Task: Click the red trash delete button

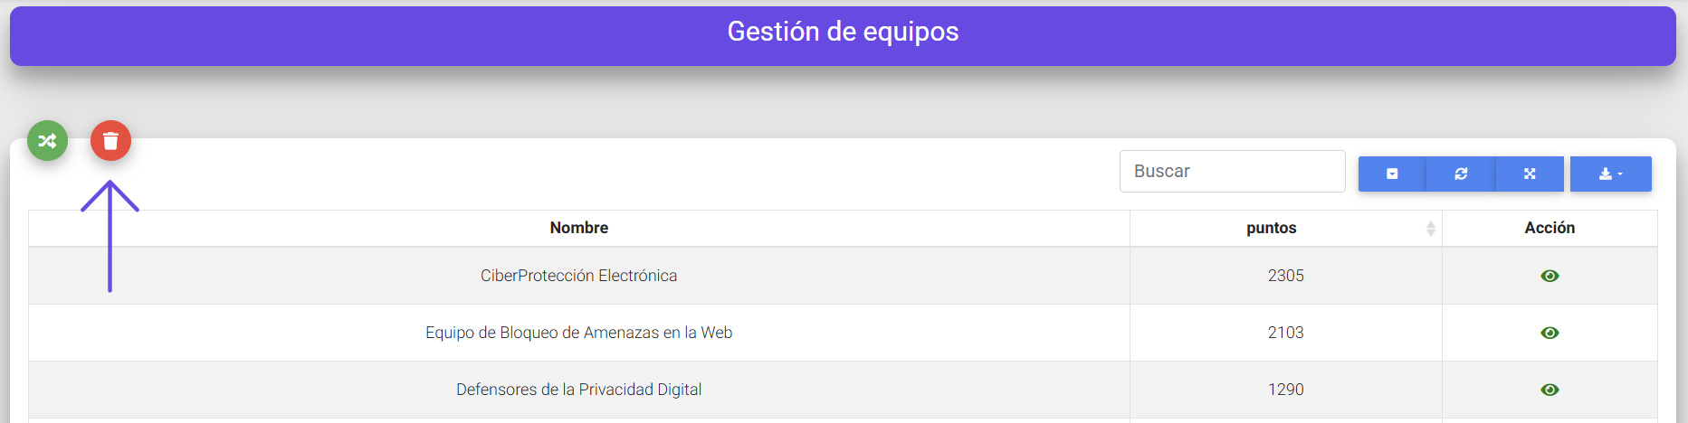Action: [x=110, y=141]
